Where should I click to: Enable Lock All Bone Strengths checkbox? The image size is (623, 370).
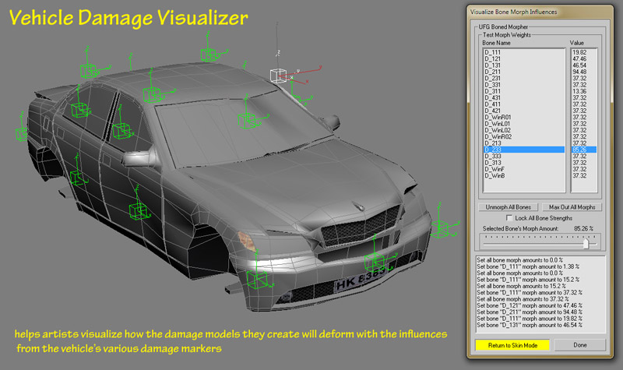[509, 218]
